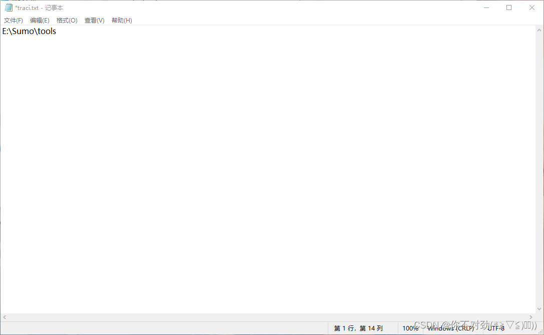This screenshot has width=544, height=335.
Task: Close the traci.txt Notepad window
Action: click(532, 8)
